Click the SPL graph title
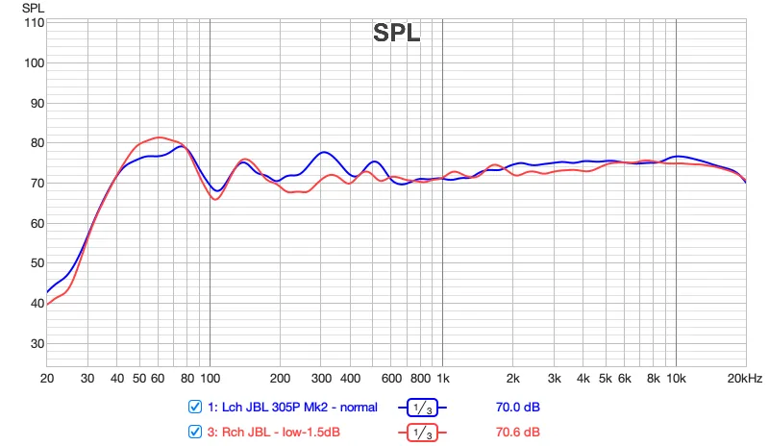 pyautogui.click(x=396, y=33)
